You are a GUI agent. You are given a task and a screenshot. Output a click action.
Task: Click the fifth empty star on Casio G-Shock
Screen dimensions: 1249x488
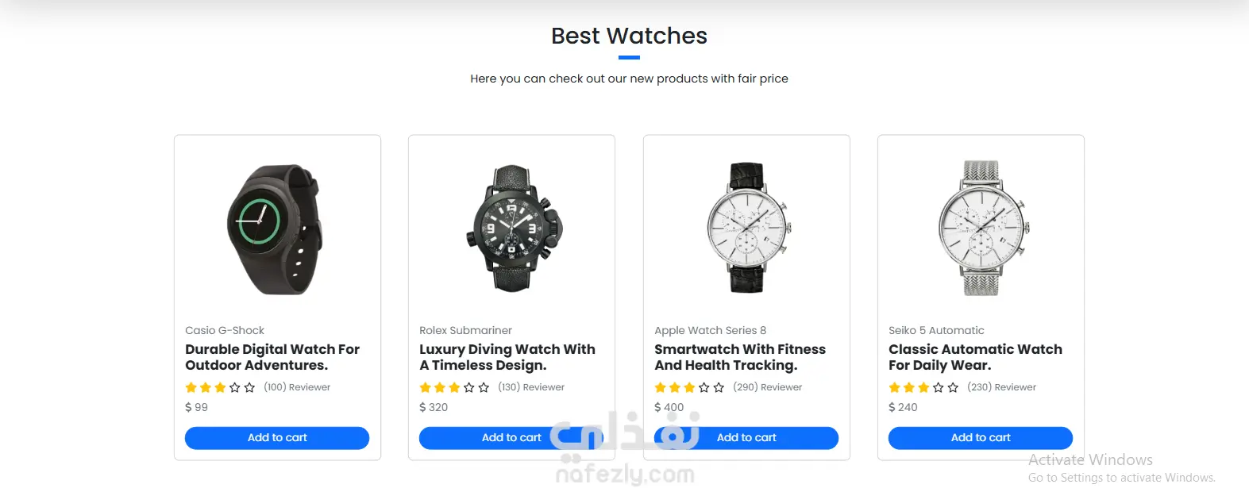point(249,387)
